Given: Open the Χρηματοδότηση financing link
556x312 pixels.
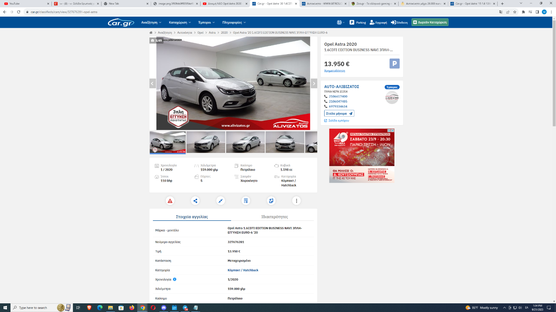Looking at the screenshot, I should [x=335, y=71].
